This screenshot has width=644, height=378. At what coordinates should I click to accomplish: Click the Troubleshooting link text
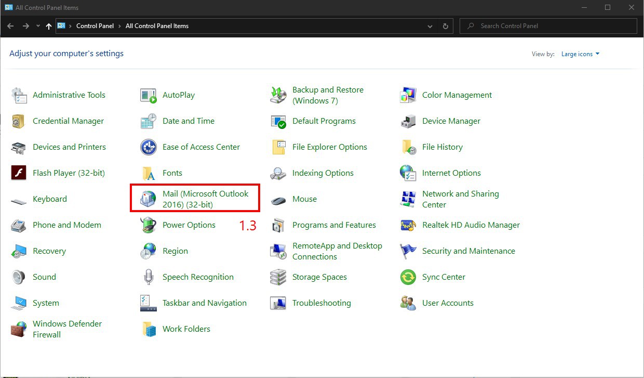click(x=321, y=303)
